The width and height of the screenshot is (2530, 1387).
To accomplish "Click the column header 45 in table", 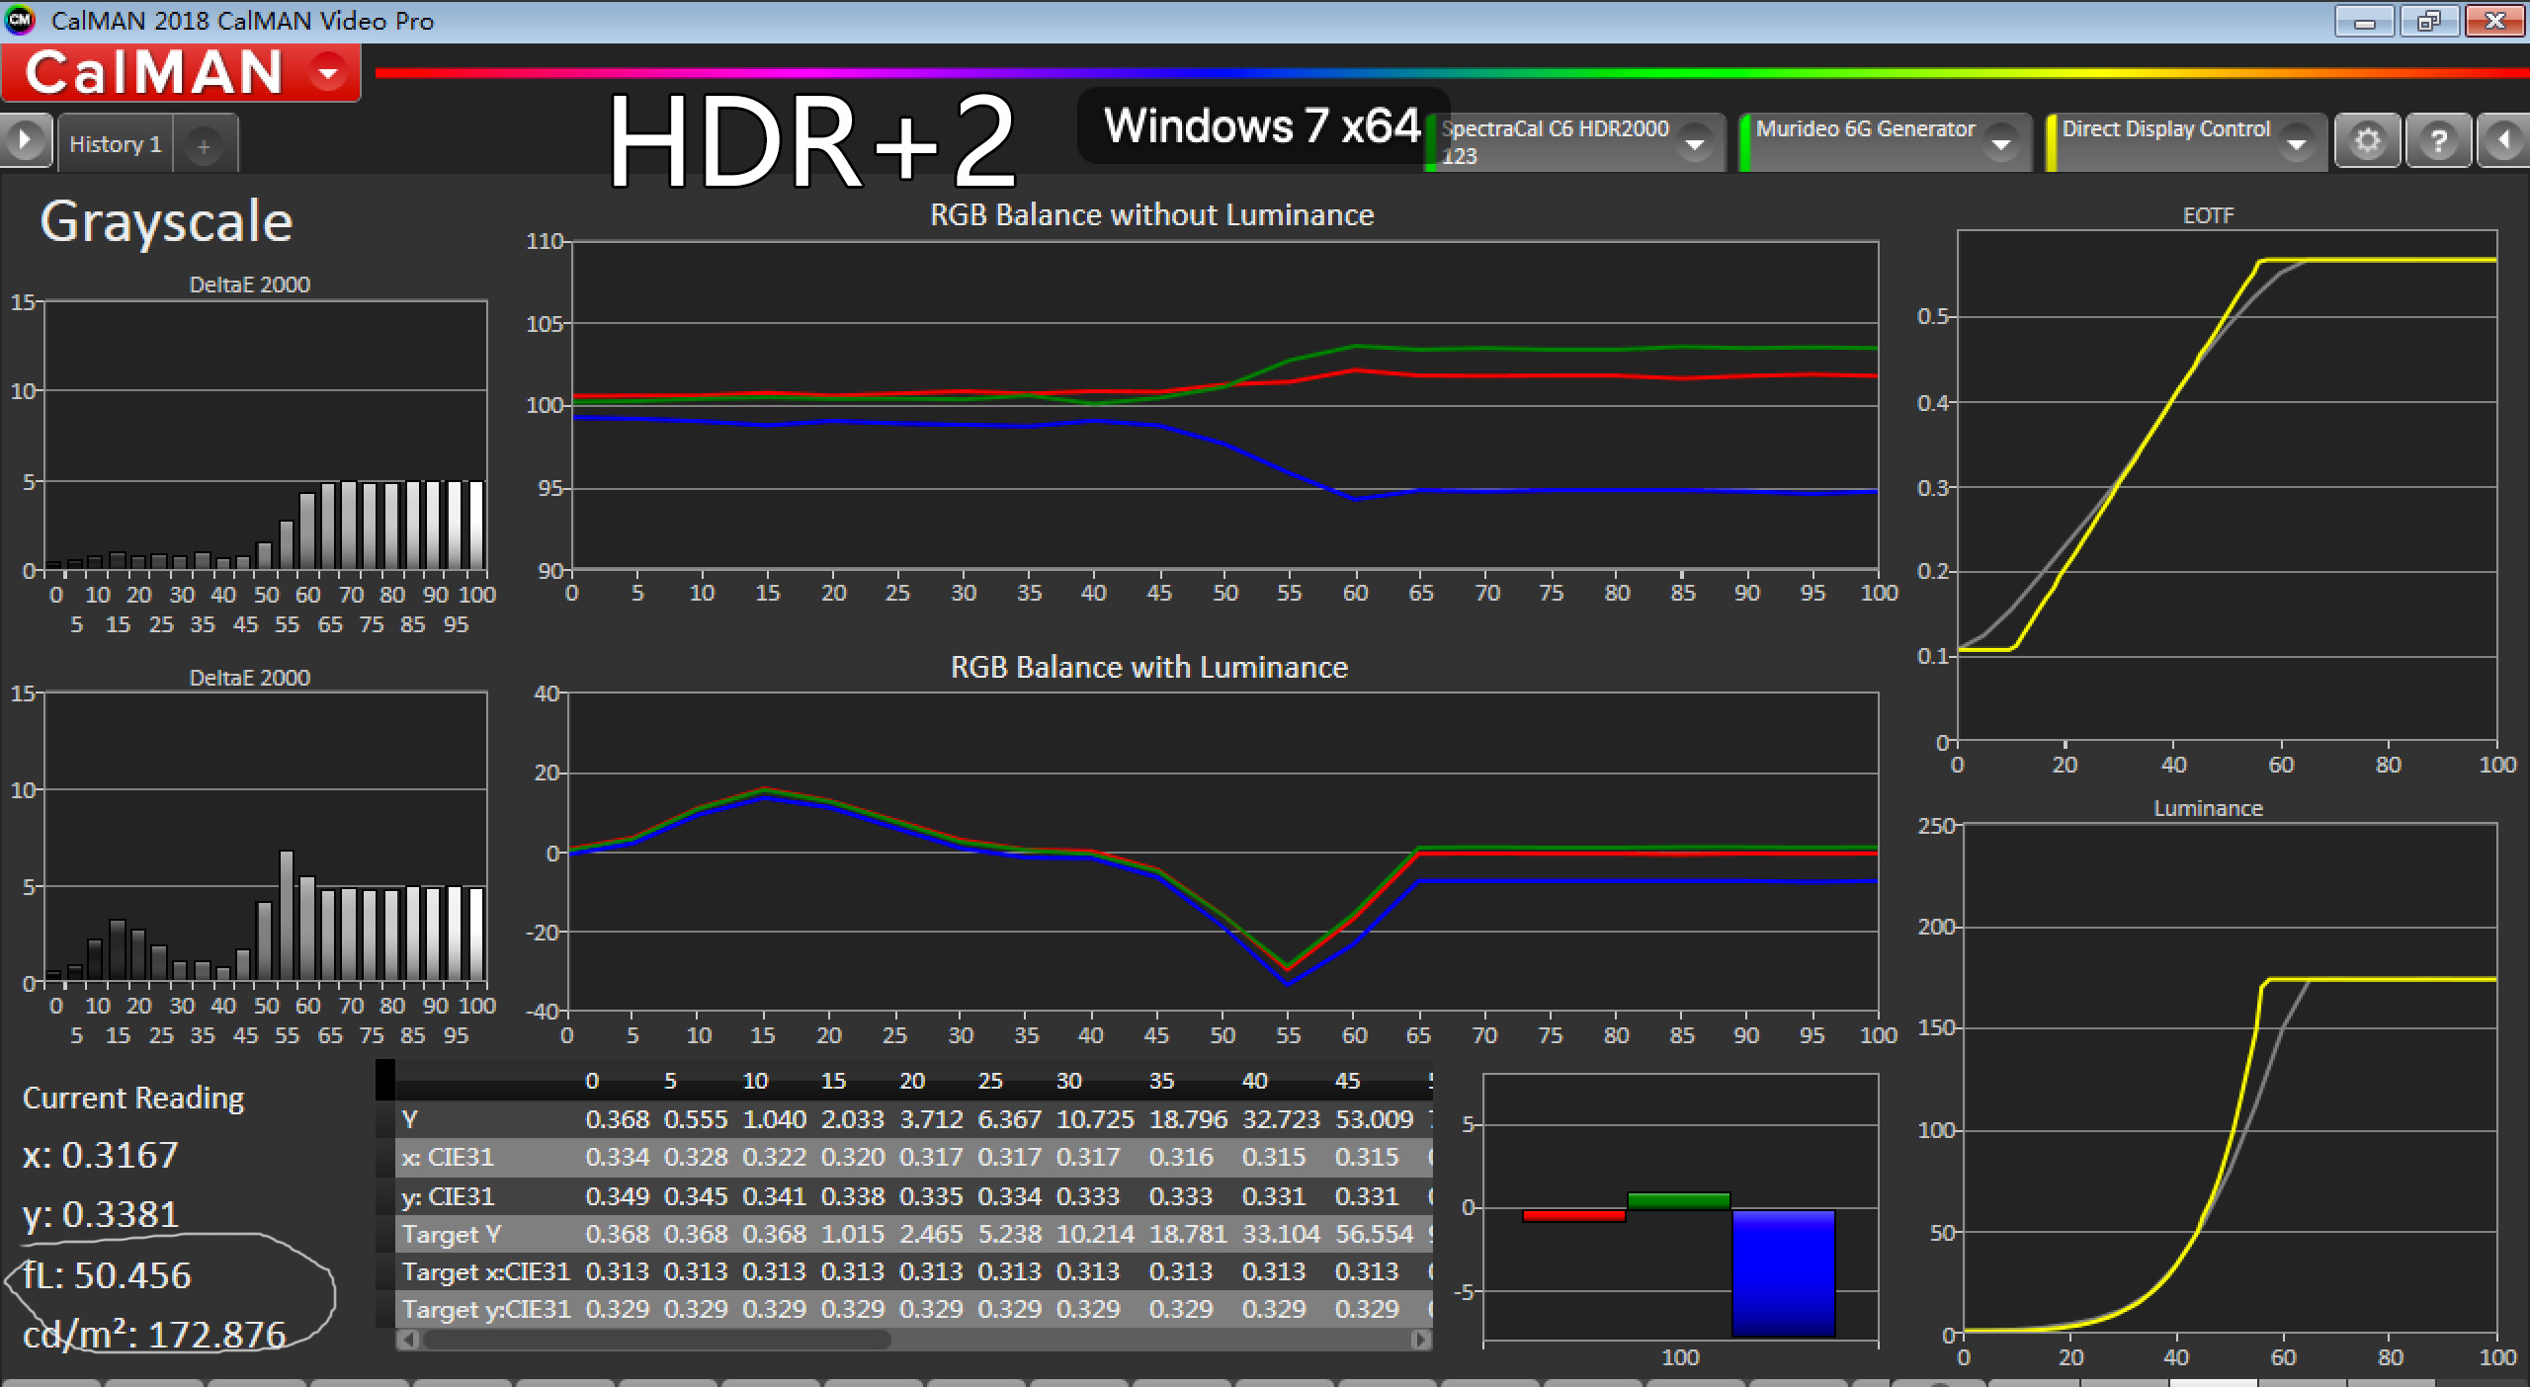I will (1347, 1081).
